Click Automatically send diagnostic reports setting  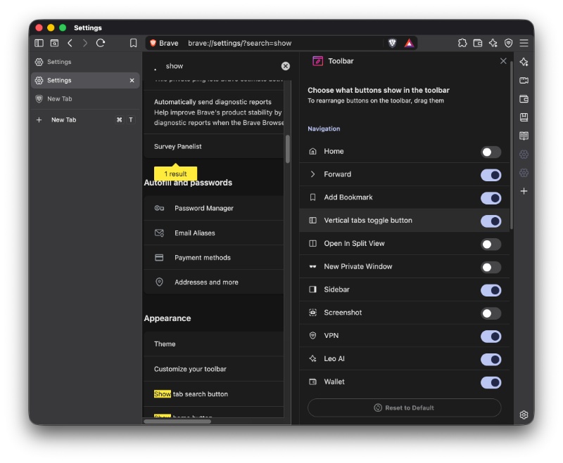click(x=214, y=112)
